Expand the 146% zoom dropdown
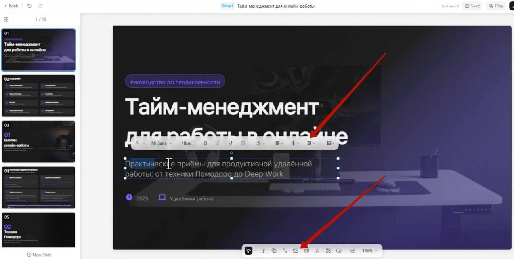 (369, 251)
